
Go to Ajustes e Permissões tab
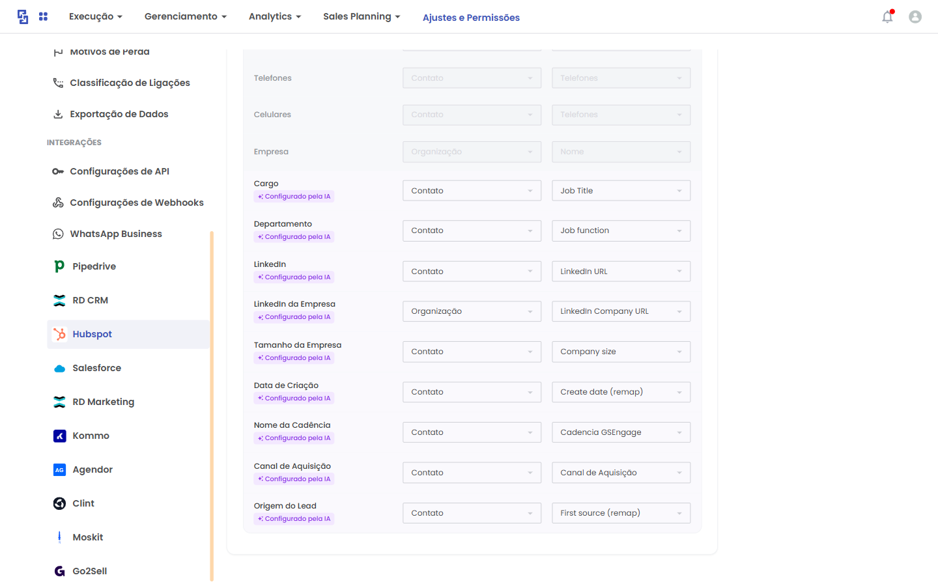click(x=471, y=18)
